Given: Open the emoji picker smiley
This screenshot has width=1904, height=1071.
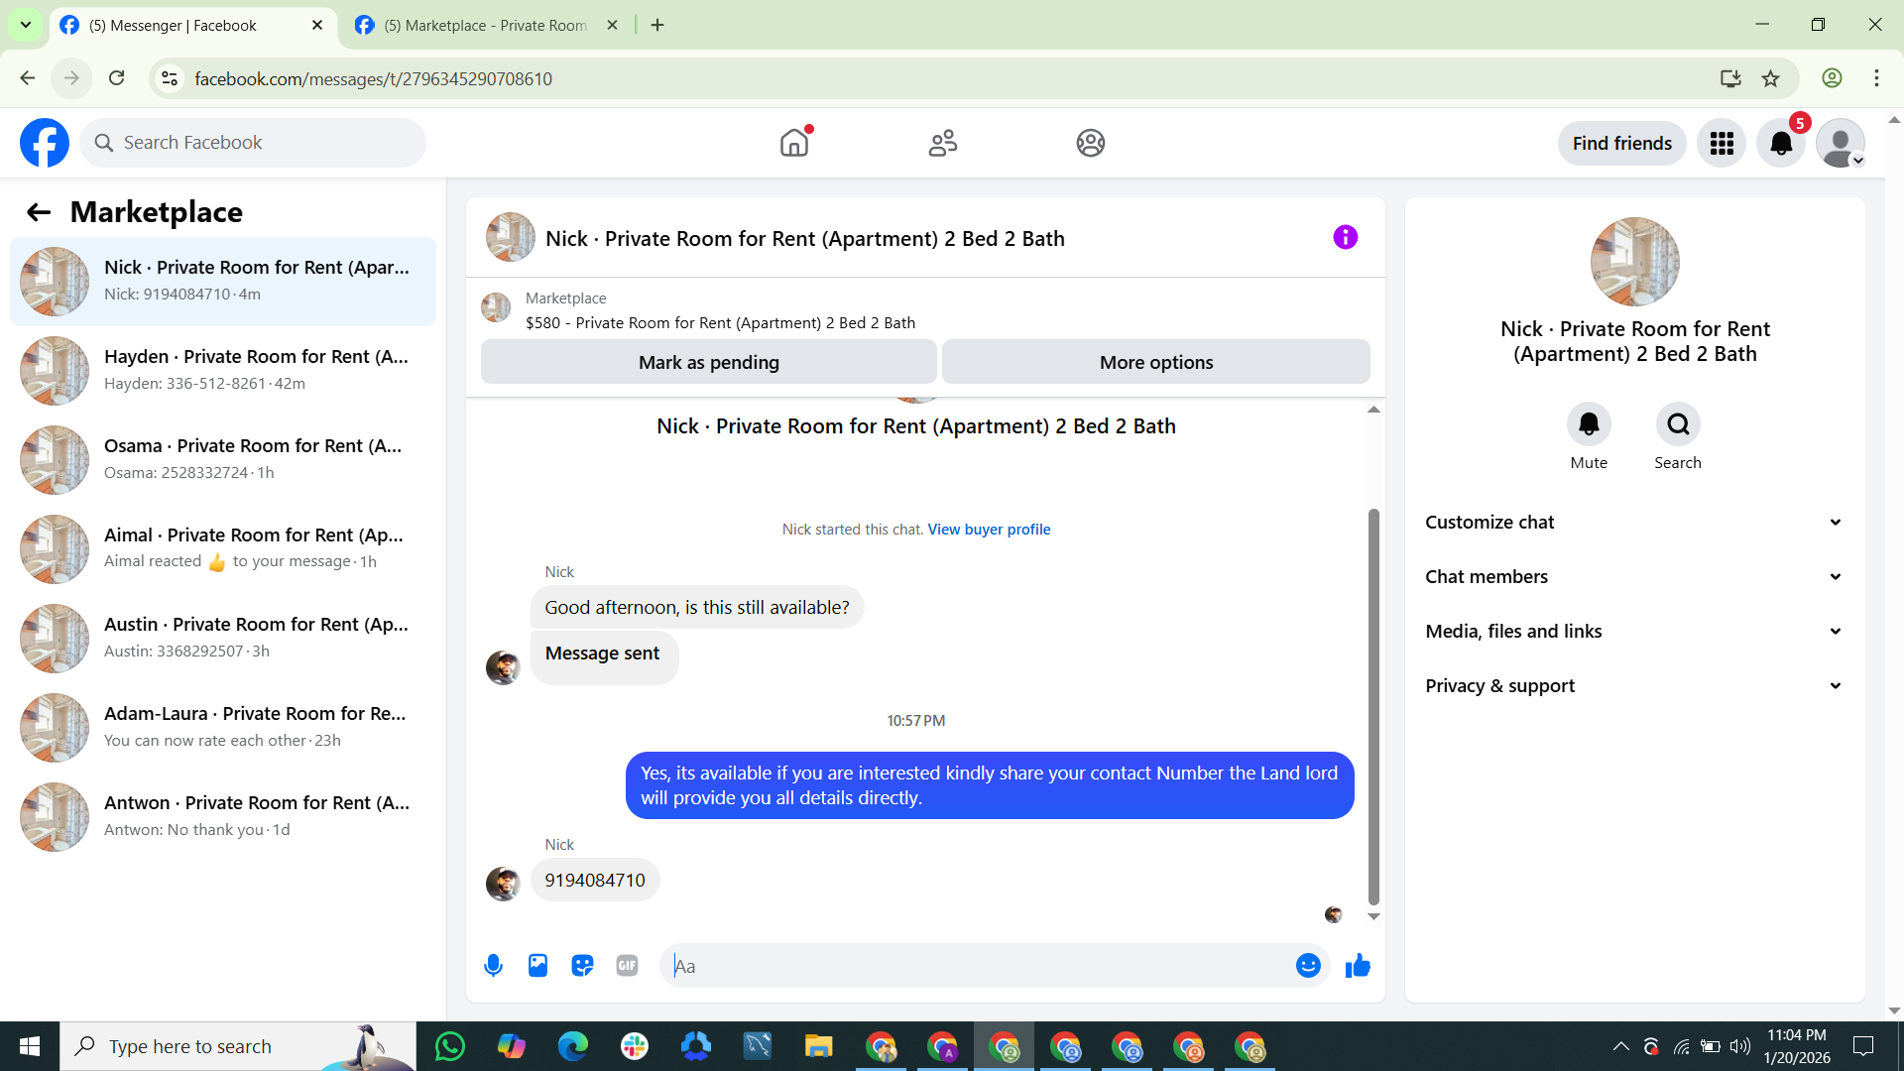Looking at the screenshot, I should click(x=1308, y=965).
